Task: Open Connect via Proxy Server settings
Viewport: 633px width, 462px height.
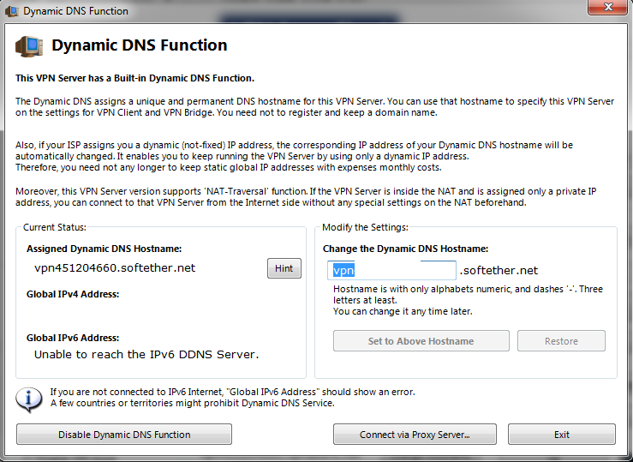Action: (x=415, y=434)
